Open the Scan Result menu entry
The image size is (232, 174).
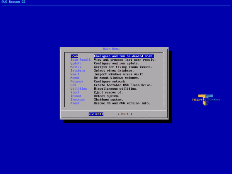pos(80,60)
